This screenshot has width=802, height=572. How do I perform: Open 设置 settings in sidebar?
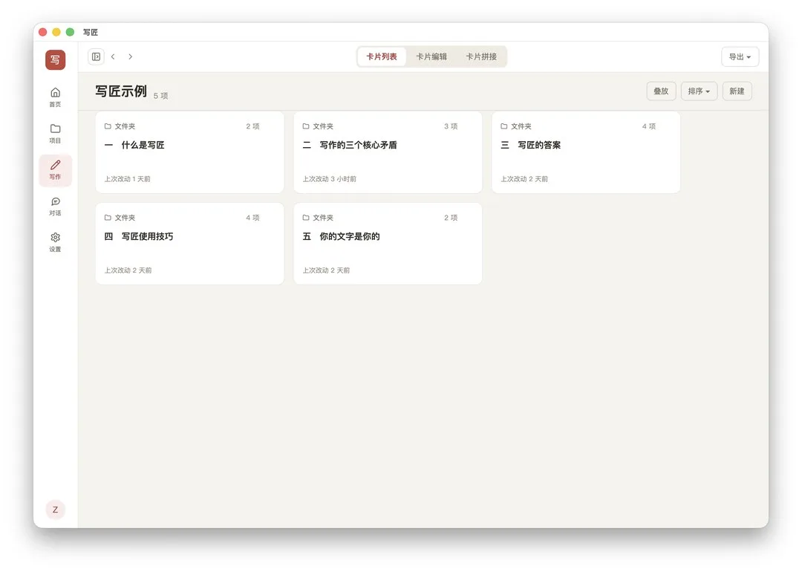[55, 242]
